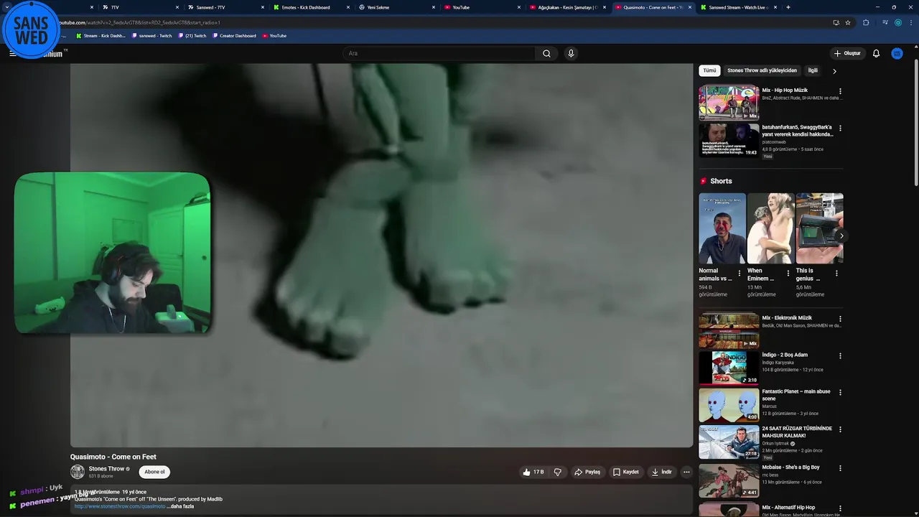Switch to Sanswed Stream - Watch Live tab
Image resolution: width=919 pixels, height=517 pixels.
[x=738, y=7]
